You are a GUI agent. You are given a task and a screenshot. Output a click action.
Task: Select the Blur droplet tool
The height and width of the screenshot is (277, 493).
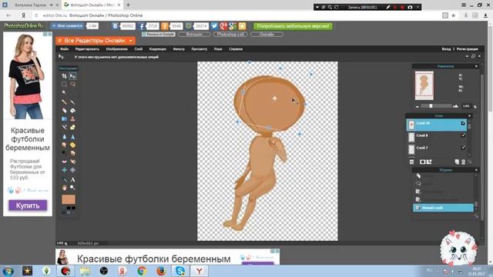coord(64,137)
